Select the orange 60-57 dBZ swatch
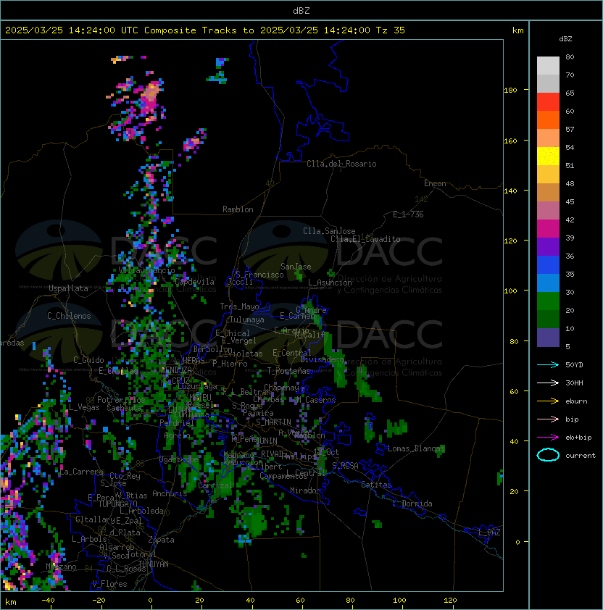The image size is (603, 610). [548, 120]
